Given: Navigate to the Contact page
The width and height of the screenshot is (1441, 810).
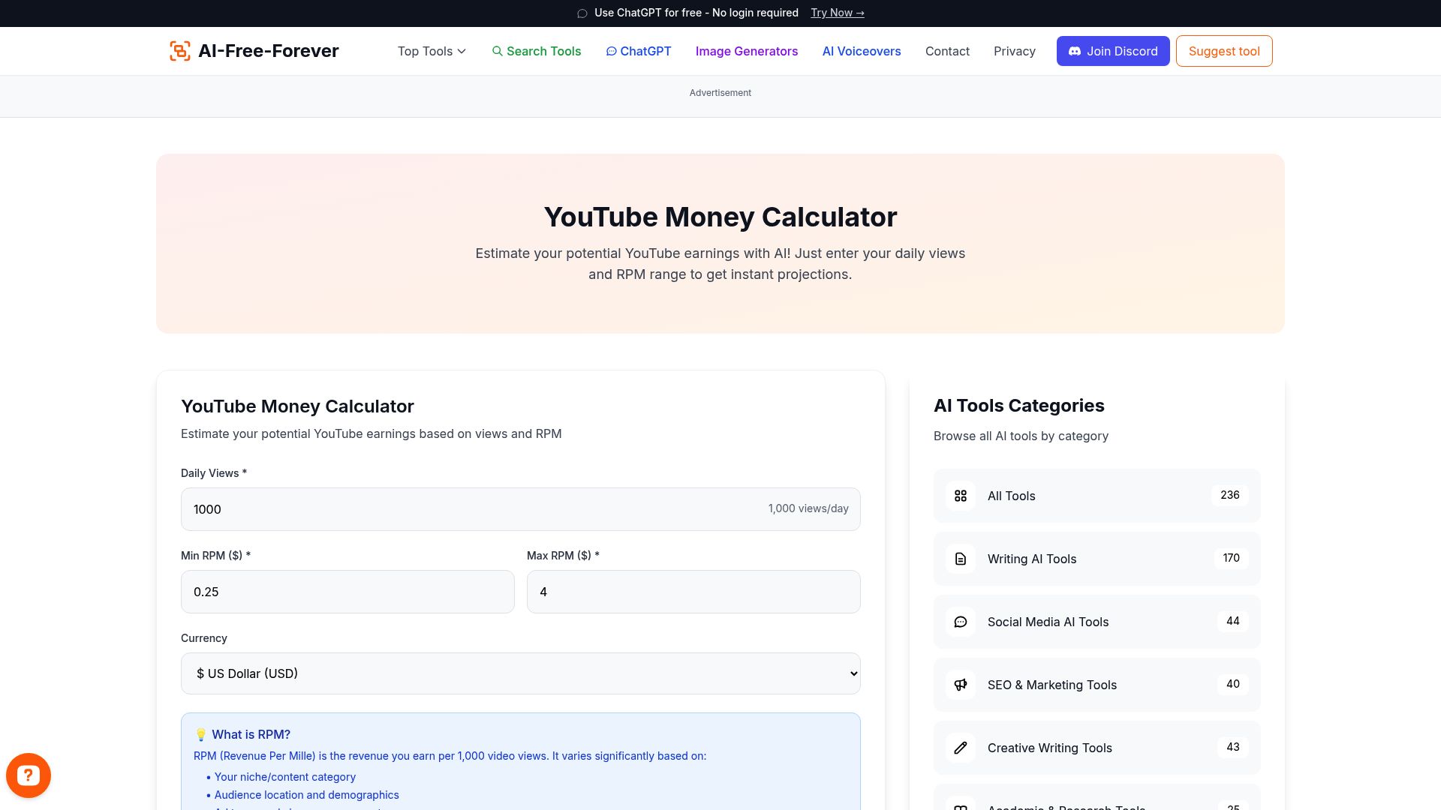Looking at the screenshot, I should tap(947, 51).
